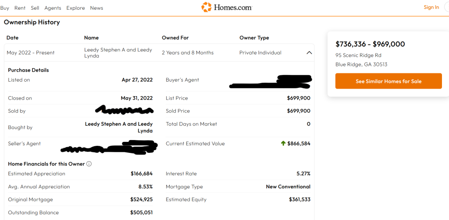Click the Homes.com logo
The image size is (449, 220).
227,7
